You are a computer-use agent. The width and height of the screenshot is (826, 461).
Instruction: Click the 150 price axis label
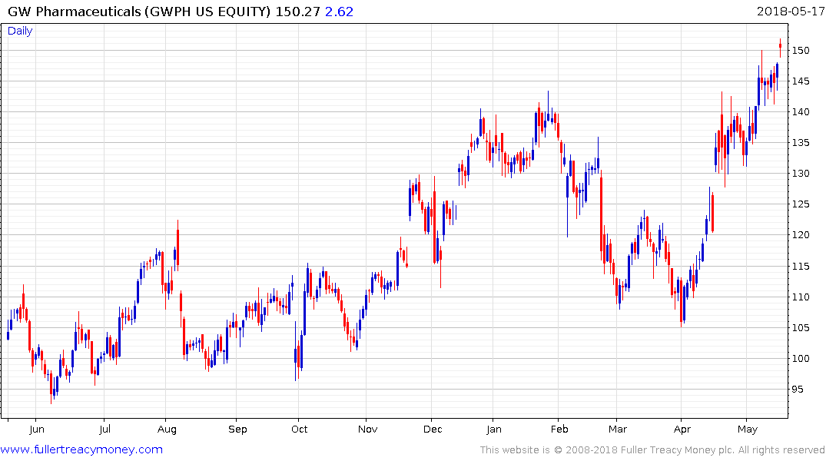(801, 51)
